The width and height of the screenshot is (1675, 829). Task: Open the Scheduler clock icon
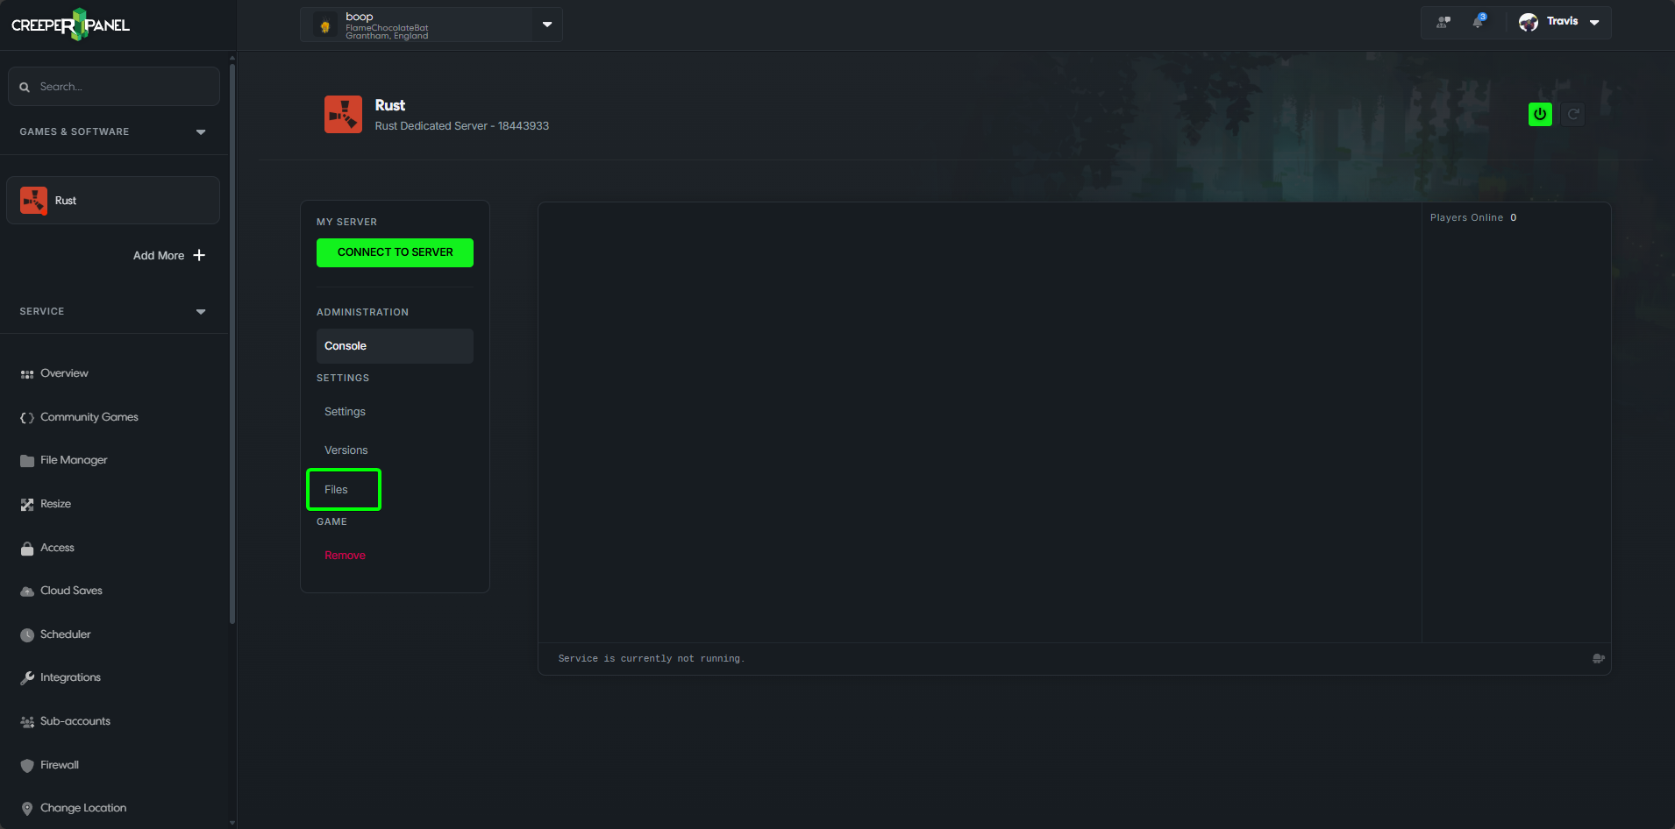[x=29, y=634]
